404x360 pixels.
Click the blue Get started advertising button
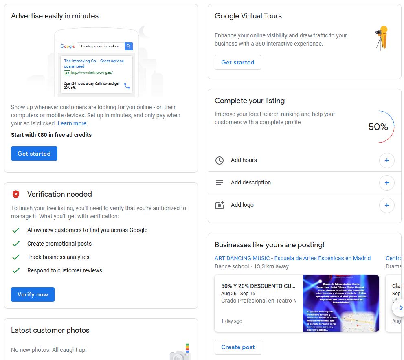pyautogui.click(x=34, y=154)
